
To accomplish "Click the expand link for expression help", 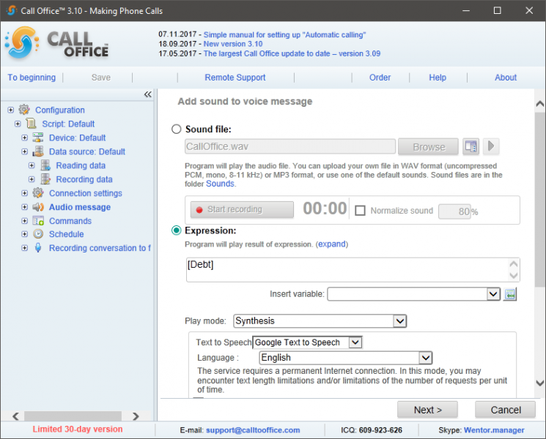I will [332, 244].
